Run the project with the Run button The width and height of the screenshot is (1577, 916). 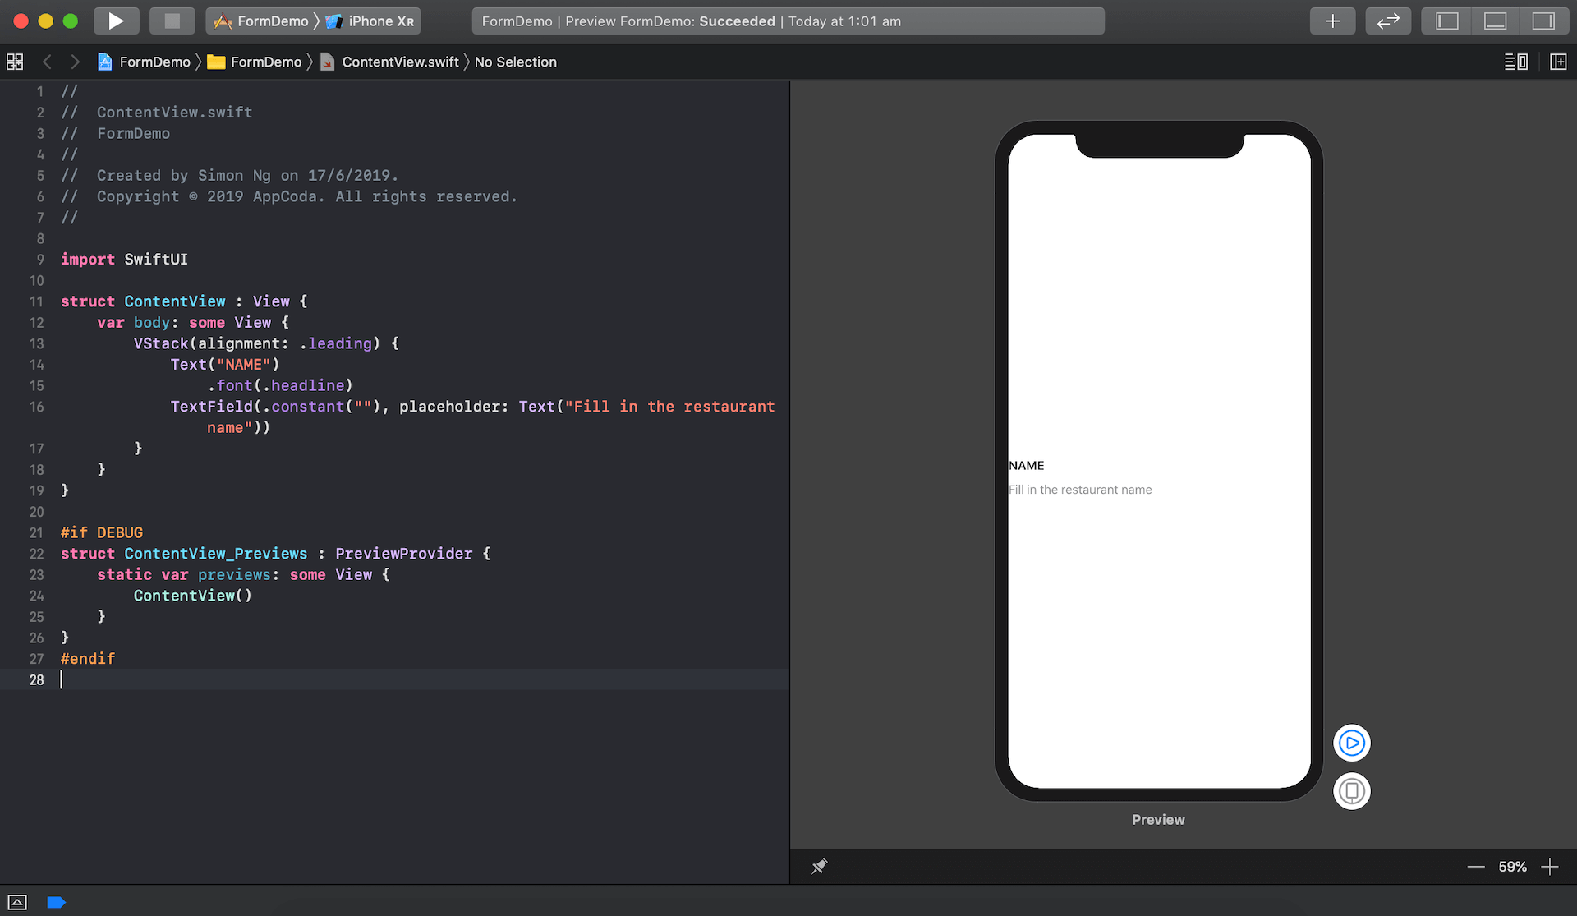pos(116,21)
